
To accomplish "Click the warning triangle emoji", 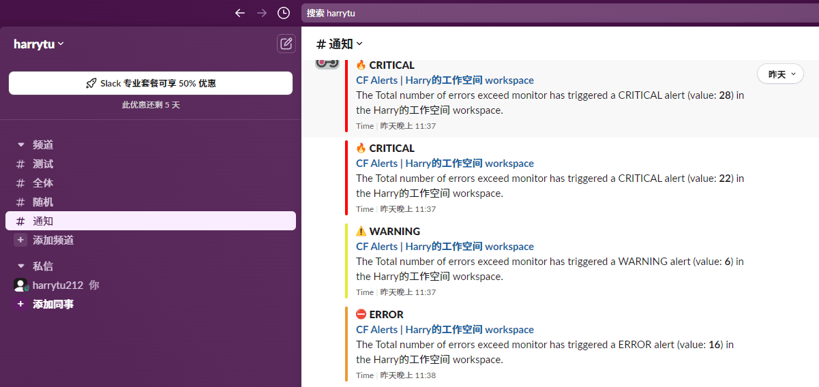I will pos(361,232).
